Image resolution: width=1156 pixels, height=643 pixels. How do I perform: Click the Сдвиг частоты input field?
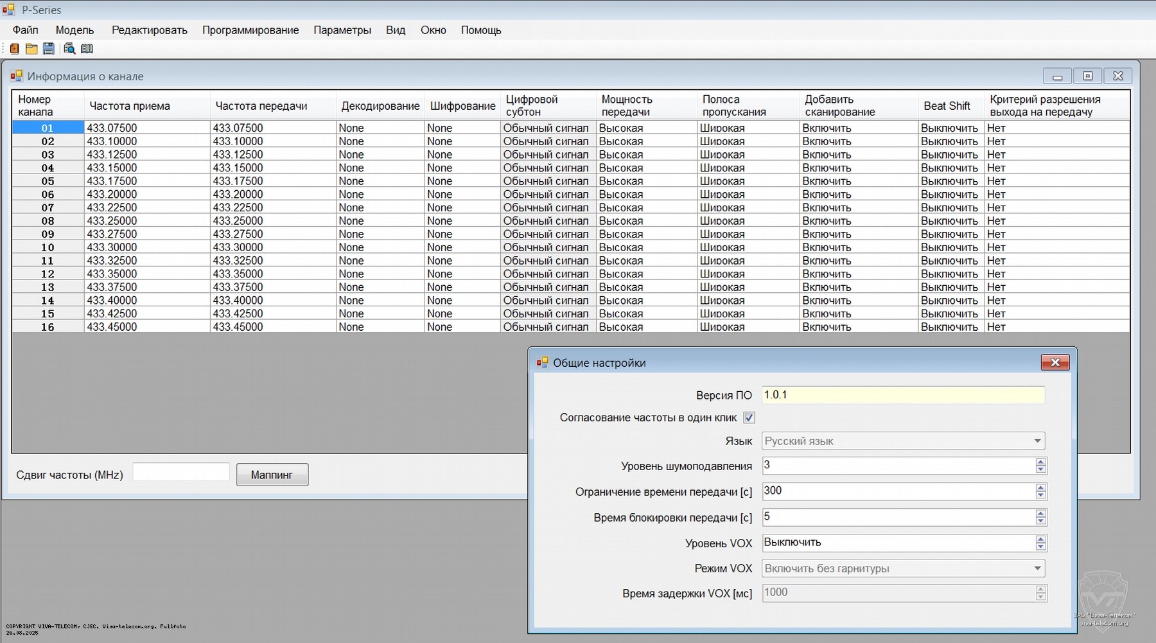pyautogui.click(x=181, y=472)
